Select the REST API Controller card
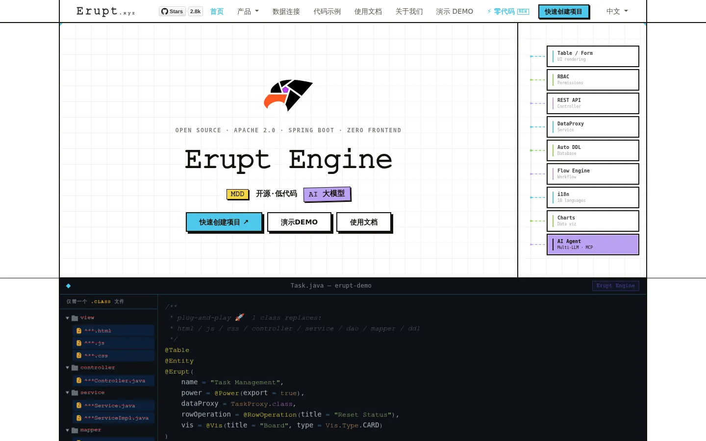 pos(593,103)
